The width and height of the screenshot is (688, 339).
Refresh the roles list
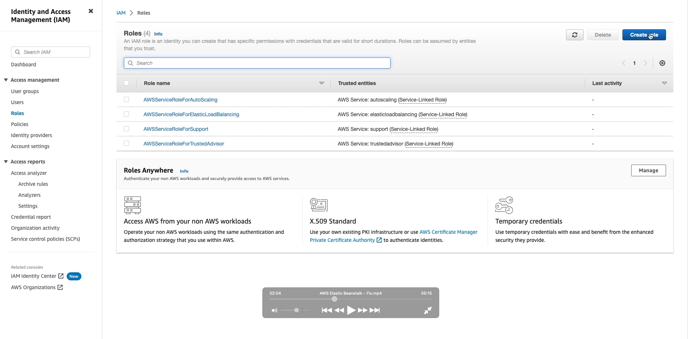coord(574,35)
